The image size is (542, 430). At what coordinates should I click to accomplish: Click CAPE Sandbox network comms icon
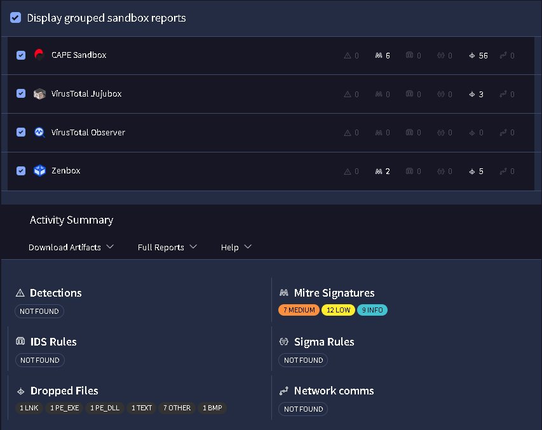[x=503, y=55]
